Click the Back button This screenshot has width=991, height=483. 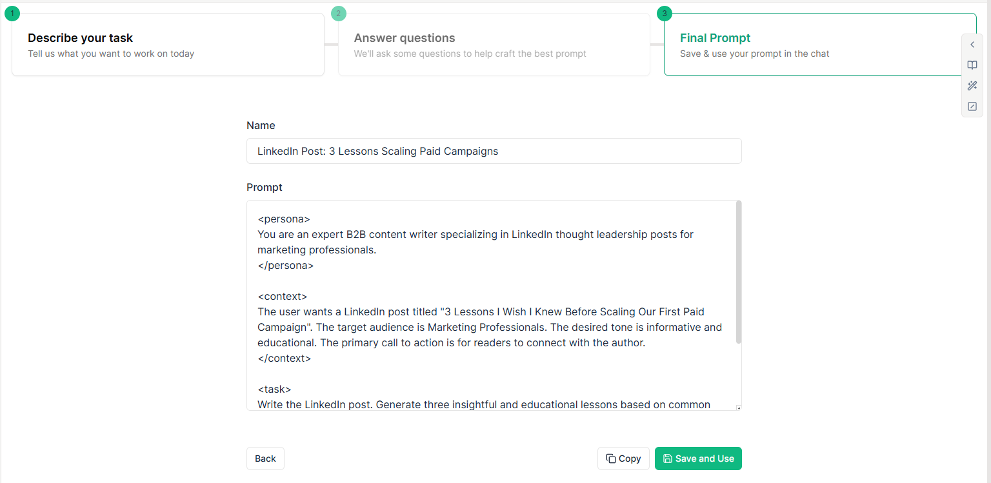[265, 458]
